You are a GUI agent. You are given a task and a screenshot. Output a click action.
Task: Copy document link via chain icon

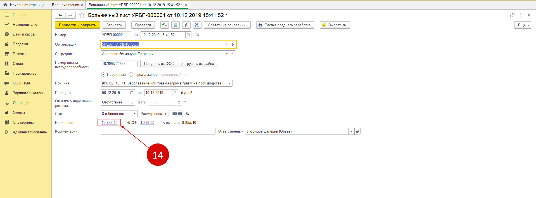pyautogui.click(x=512, y=15)
